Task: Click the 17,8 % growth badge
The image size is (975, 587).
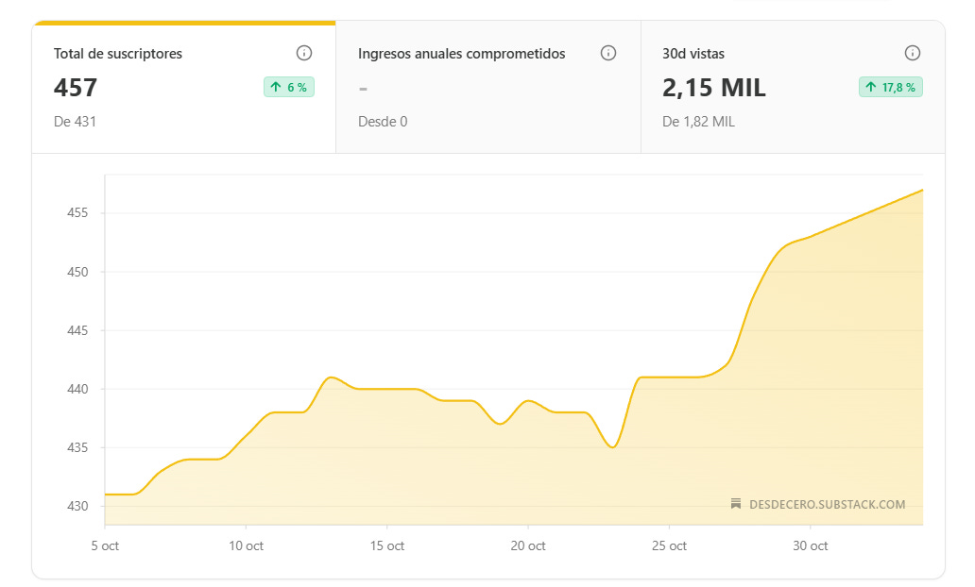Action: 890,87
